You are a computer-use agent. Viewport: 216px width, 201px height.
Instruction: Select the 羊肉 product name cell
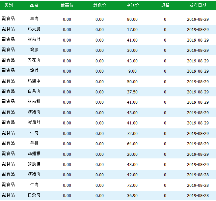pos(34,18)
